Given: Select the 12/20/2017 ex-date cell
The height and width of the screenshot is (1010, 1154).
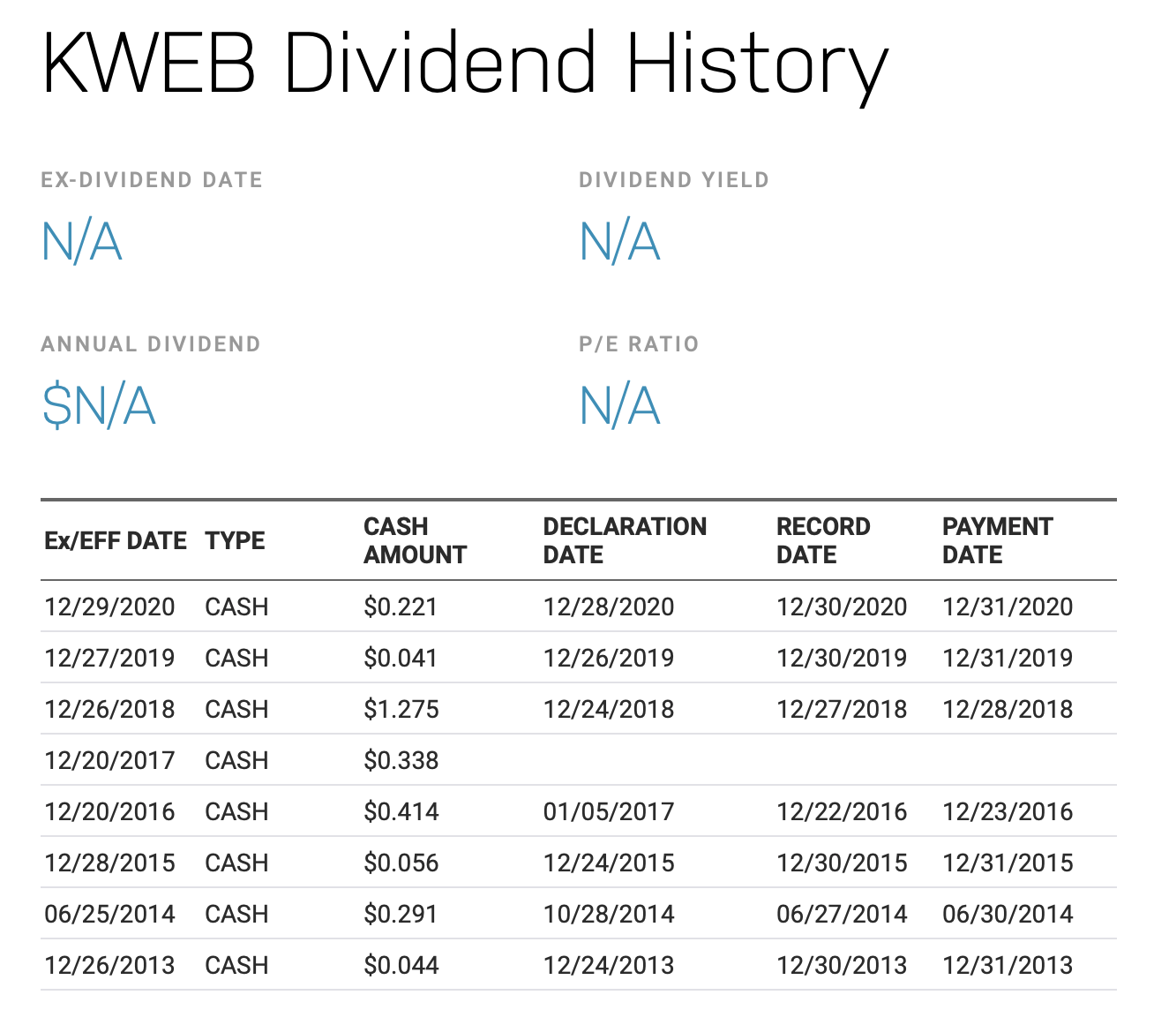Looking at the screenshot, I should [x=109, y=761].
